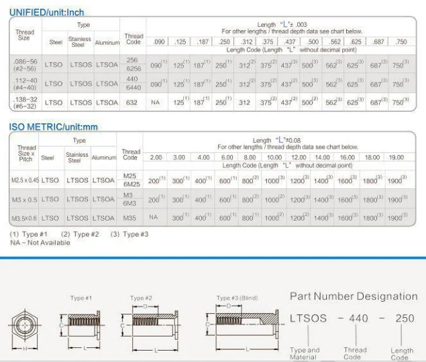Click LTSOS in the part number example
426x362 pixels.
pyautogui.click(x=308, y=318)
